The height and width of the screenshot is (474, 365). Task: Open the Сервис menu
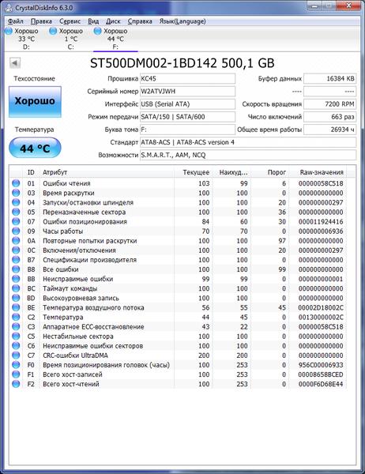click(x=70, y=21)
